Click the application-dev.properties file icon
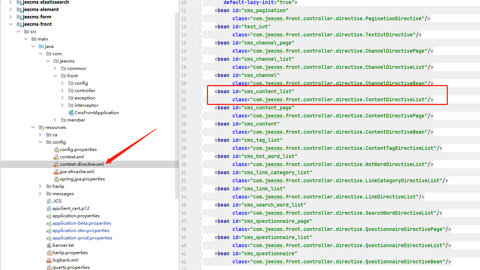The image size is (480, 270). (49, 231)
